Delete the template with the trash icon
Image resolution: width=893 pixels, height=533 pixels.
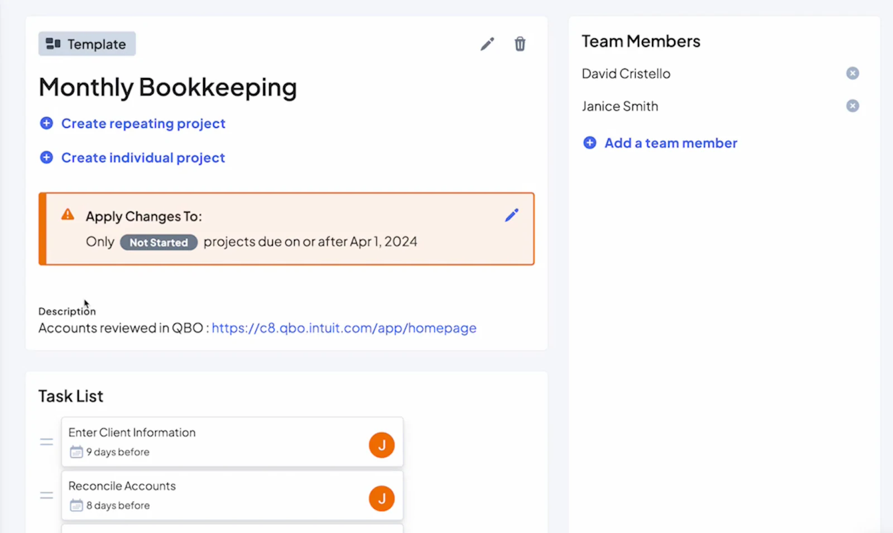tap(520, 44)
